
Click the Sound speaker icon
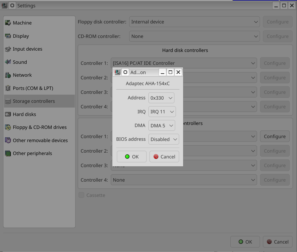(x=8, y=62)
